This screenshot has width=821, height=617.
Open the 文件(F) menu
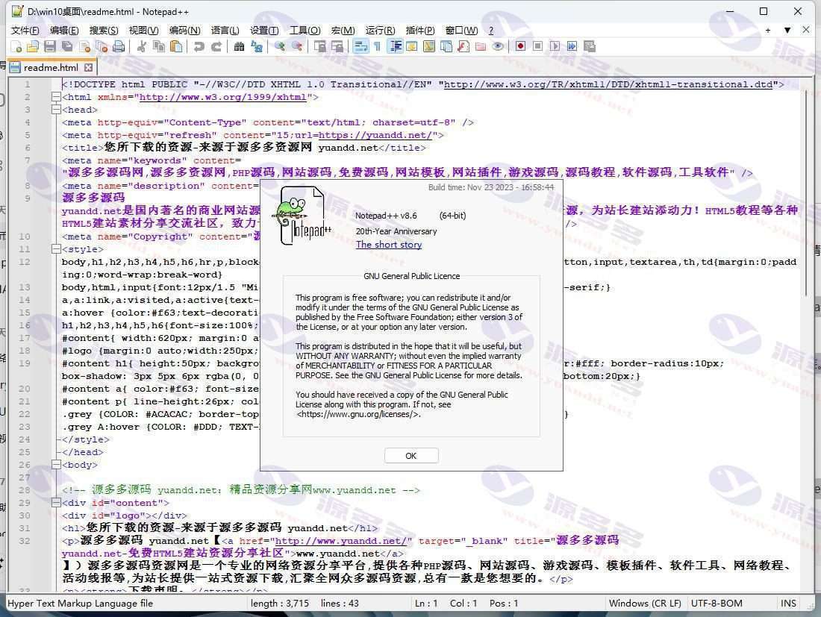point(25,31)
